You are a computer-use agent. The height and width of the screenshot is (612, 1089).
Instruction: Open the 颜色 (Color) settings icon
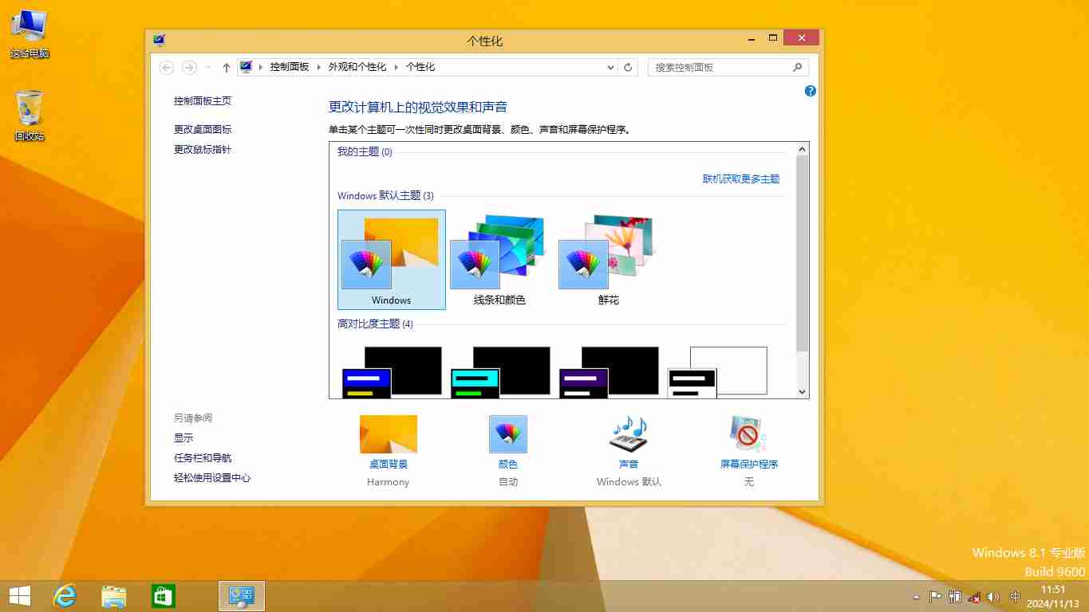[507, 434]
